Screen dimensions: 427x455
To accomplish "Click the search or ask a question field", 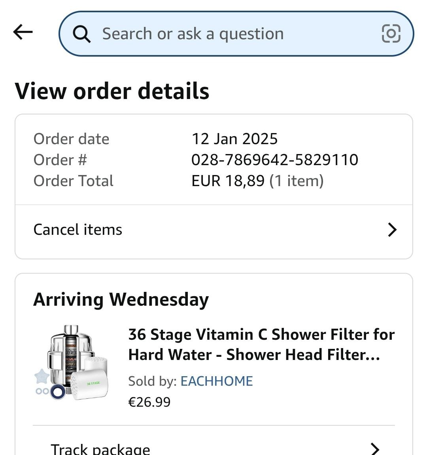I will click(229, 34).
